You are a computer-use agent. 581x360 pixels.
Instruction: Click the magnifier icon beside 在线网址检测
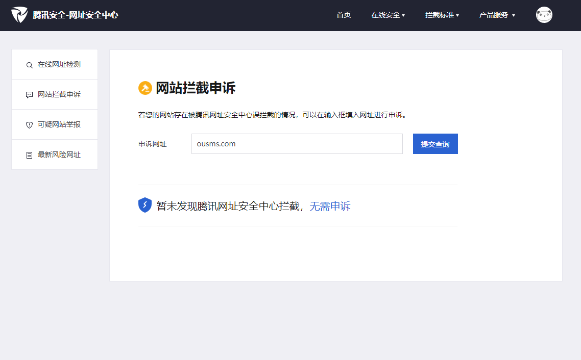(29, 65)
